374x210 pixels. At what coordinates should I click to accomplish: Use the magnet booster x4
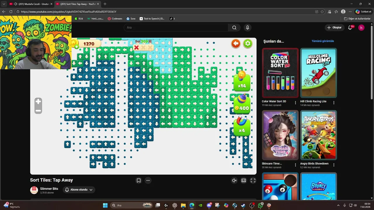pyautogui.click(x=242, y=126)
